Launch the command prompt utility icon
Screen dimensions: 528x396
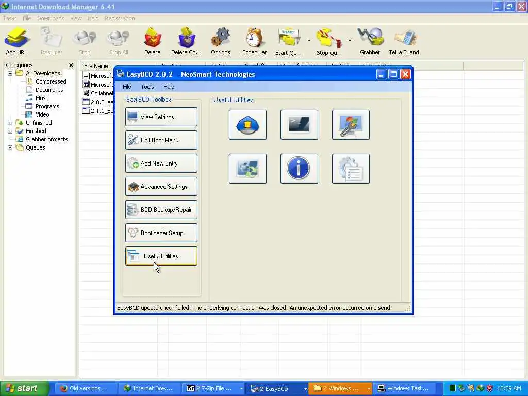pyautogui.click(x=299, y=125)
